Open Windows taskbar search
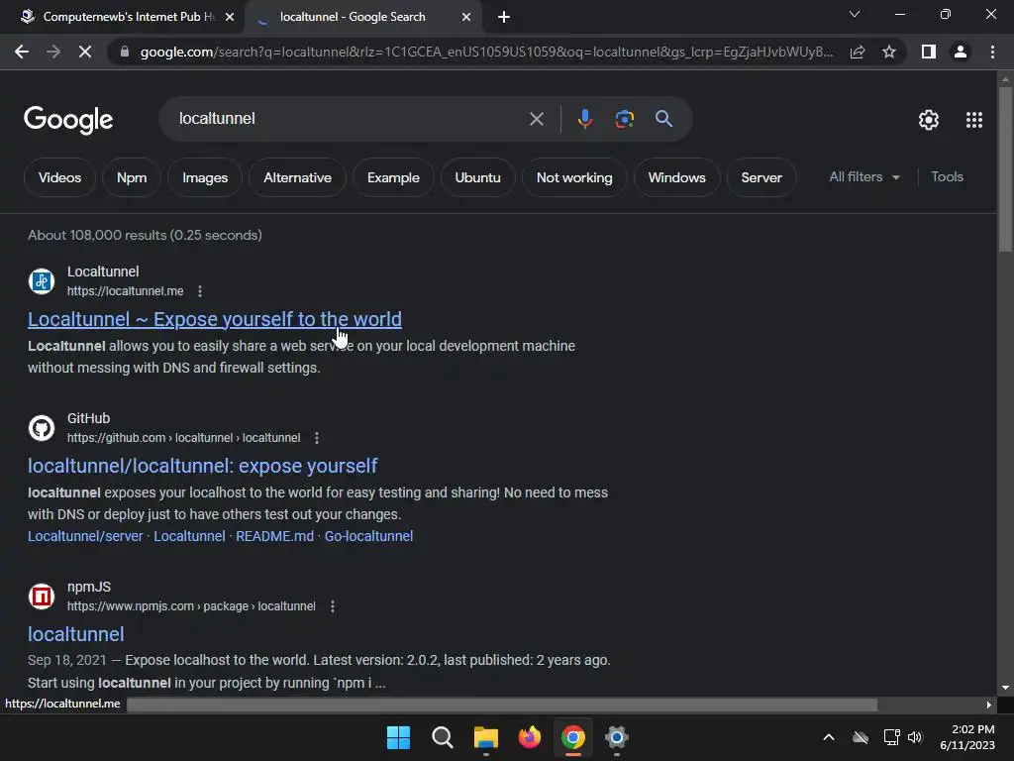1014x761 pixels. (x=443, y=737)
